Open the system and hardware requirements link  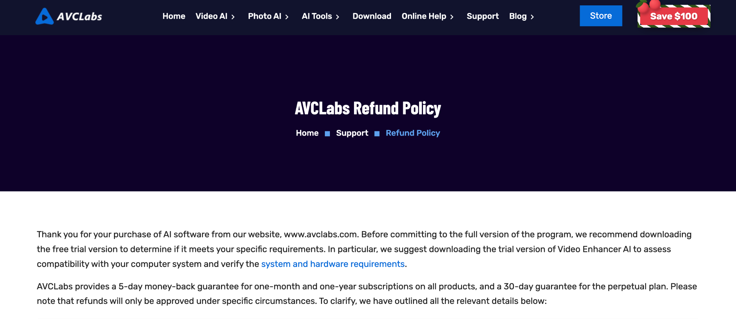[332, 264]
